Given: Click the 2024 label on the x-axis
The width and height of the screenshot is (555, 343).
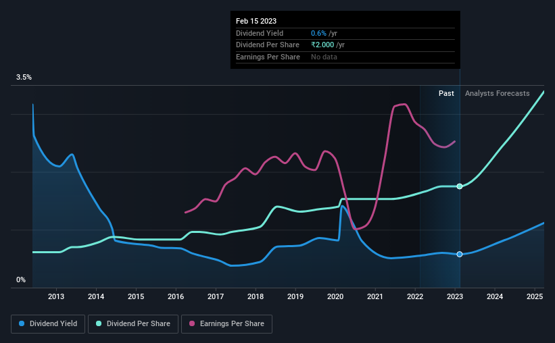Looking at the screenshot, I should point(495,296).
